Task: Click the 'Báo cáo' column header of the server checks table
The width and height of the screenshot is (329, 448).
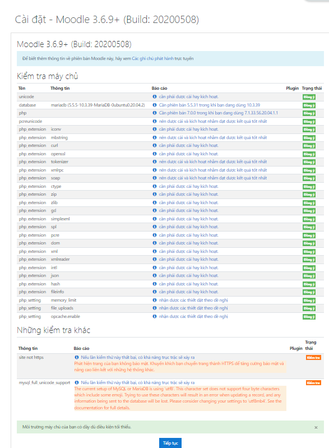Action: [x=159, y=88]
